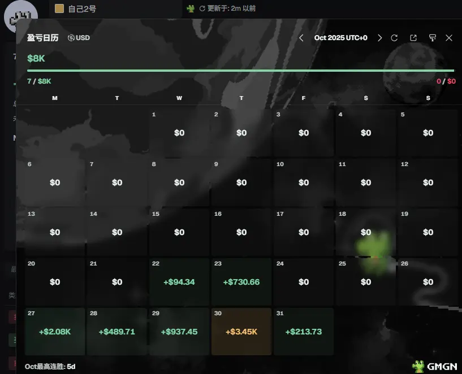Close the PnL calendar dialog
The width and height of the screenshot is (462, 374).
tap(449, 38)
